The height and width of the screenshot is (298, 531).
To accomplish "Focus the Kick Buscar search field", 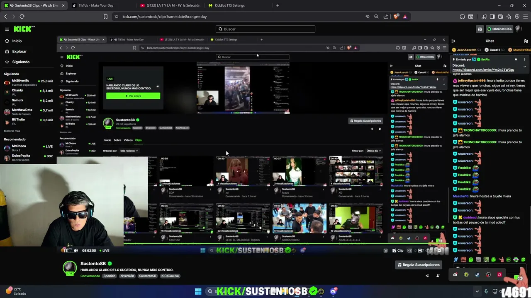I will [265, 29].
